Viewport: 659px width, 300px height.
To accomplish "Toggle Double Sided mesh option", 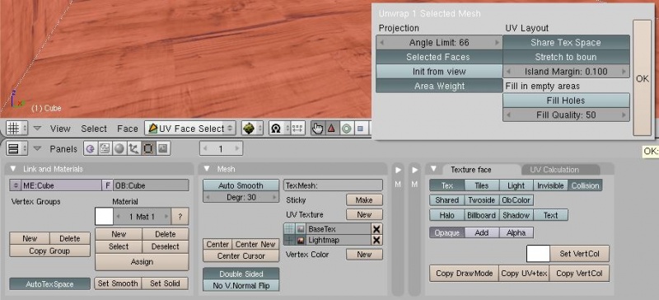I will 241,274.
